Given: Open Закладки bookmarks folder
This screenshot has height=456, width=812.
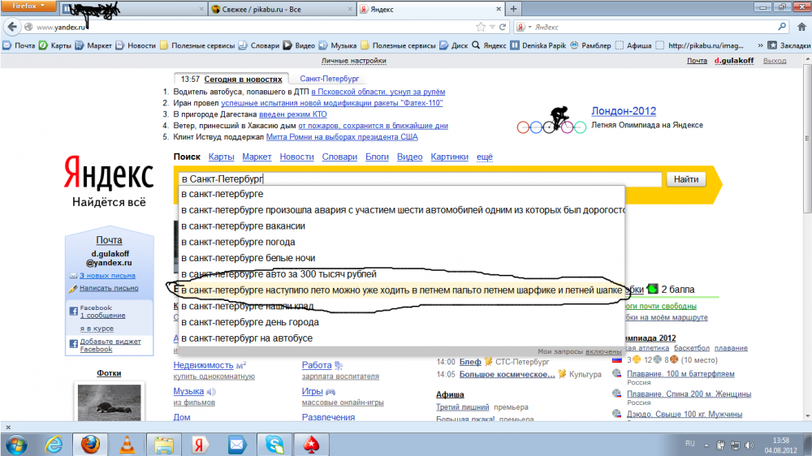Looking at the screenshot, I should tap(789, 45).
